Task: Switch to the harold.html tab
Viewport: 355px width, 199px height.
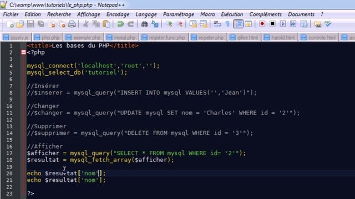Action: coord(280,38)
